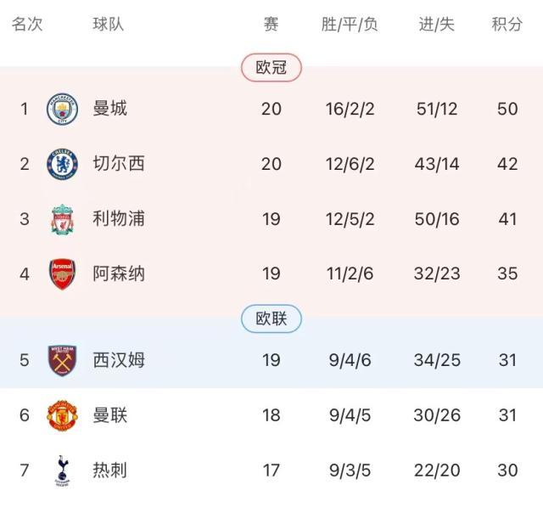The width and height of the screenshot is (543, 507).
Task: Click the 胜/平/负 column header
Action: tap(350, 25)
